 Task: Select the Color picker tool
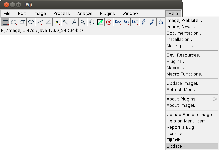click(100, 22)
